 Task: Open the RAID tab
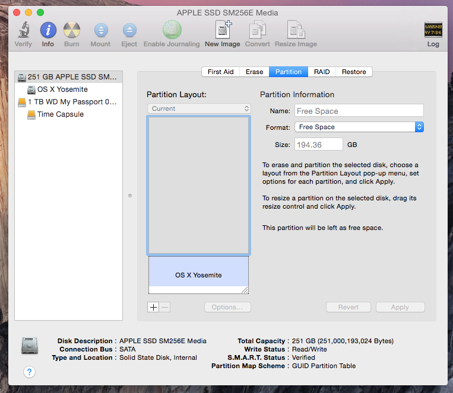(322, 72)
